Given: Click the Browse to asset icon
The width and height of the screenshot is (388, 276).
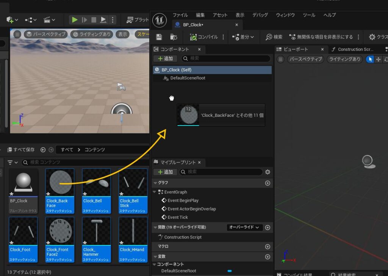Looking at the screenshot, I should [x=174, y=37].
